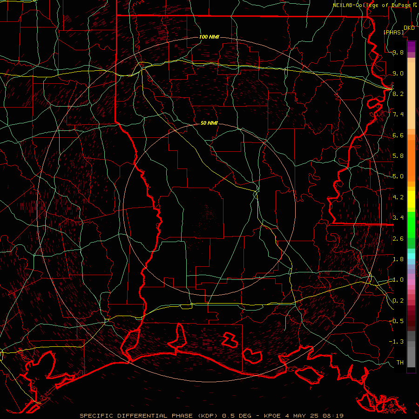Click the 8.2 legend value label

point(398,94)
